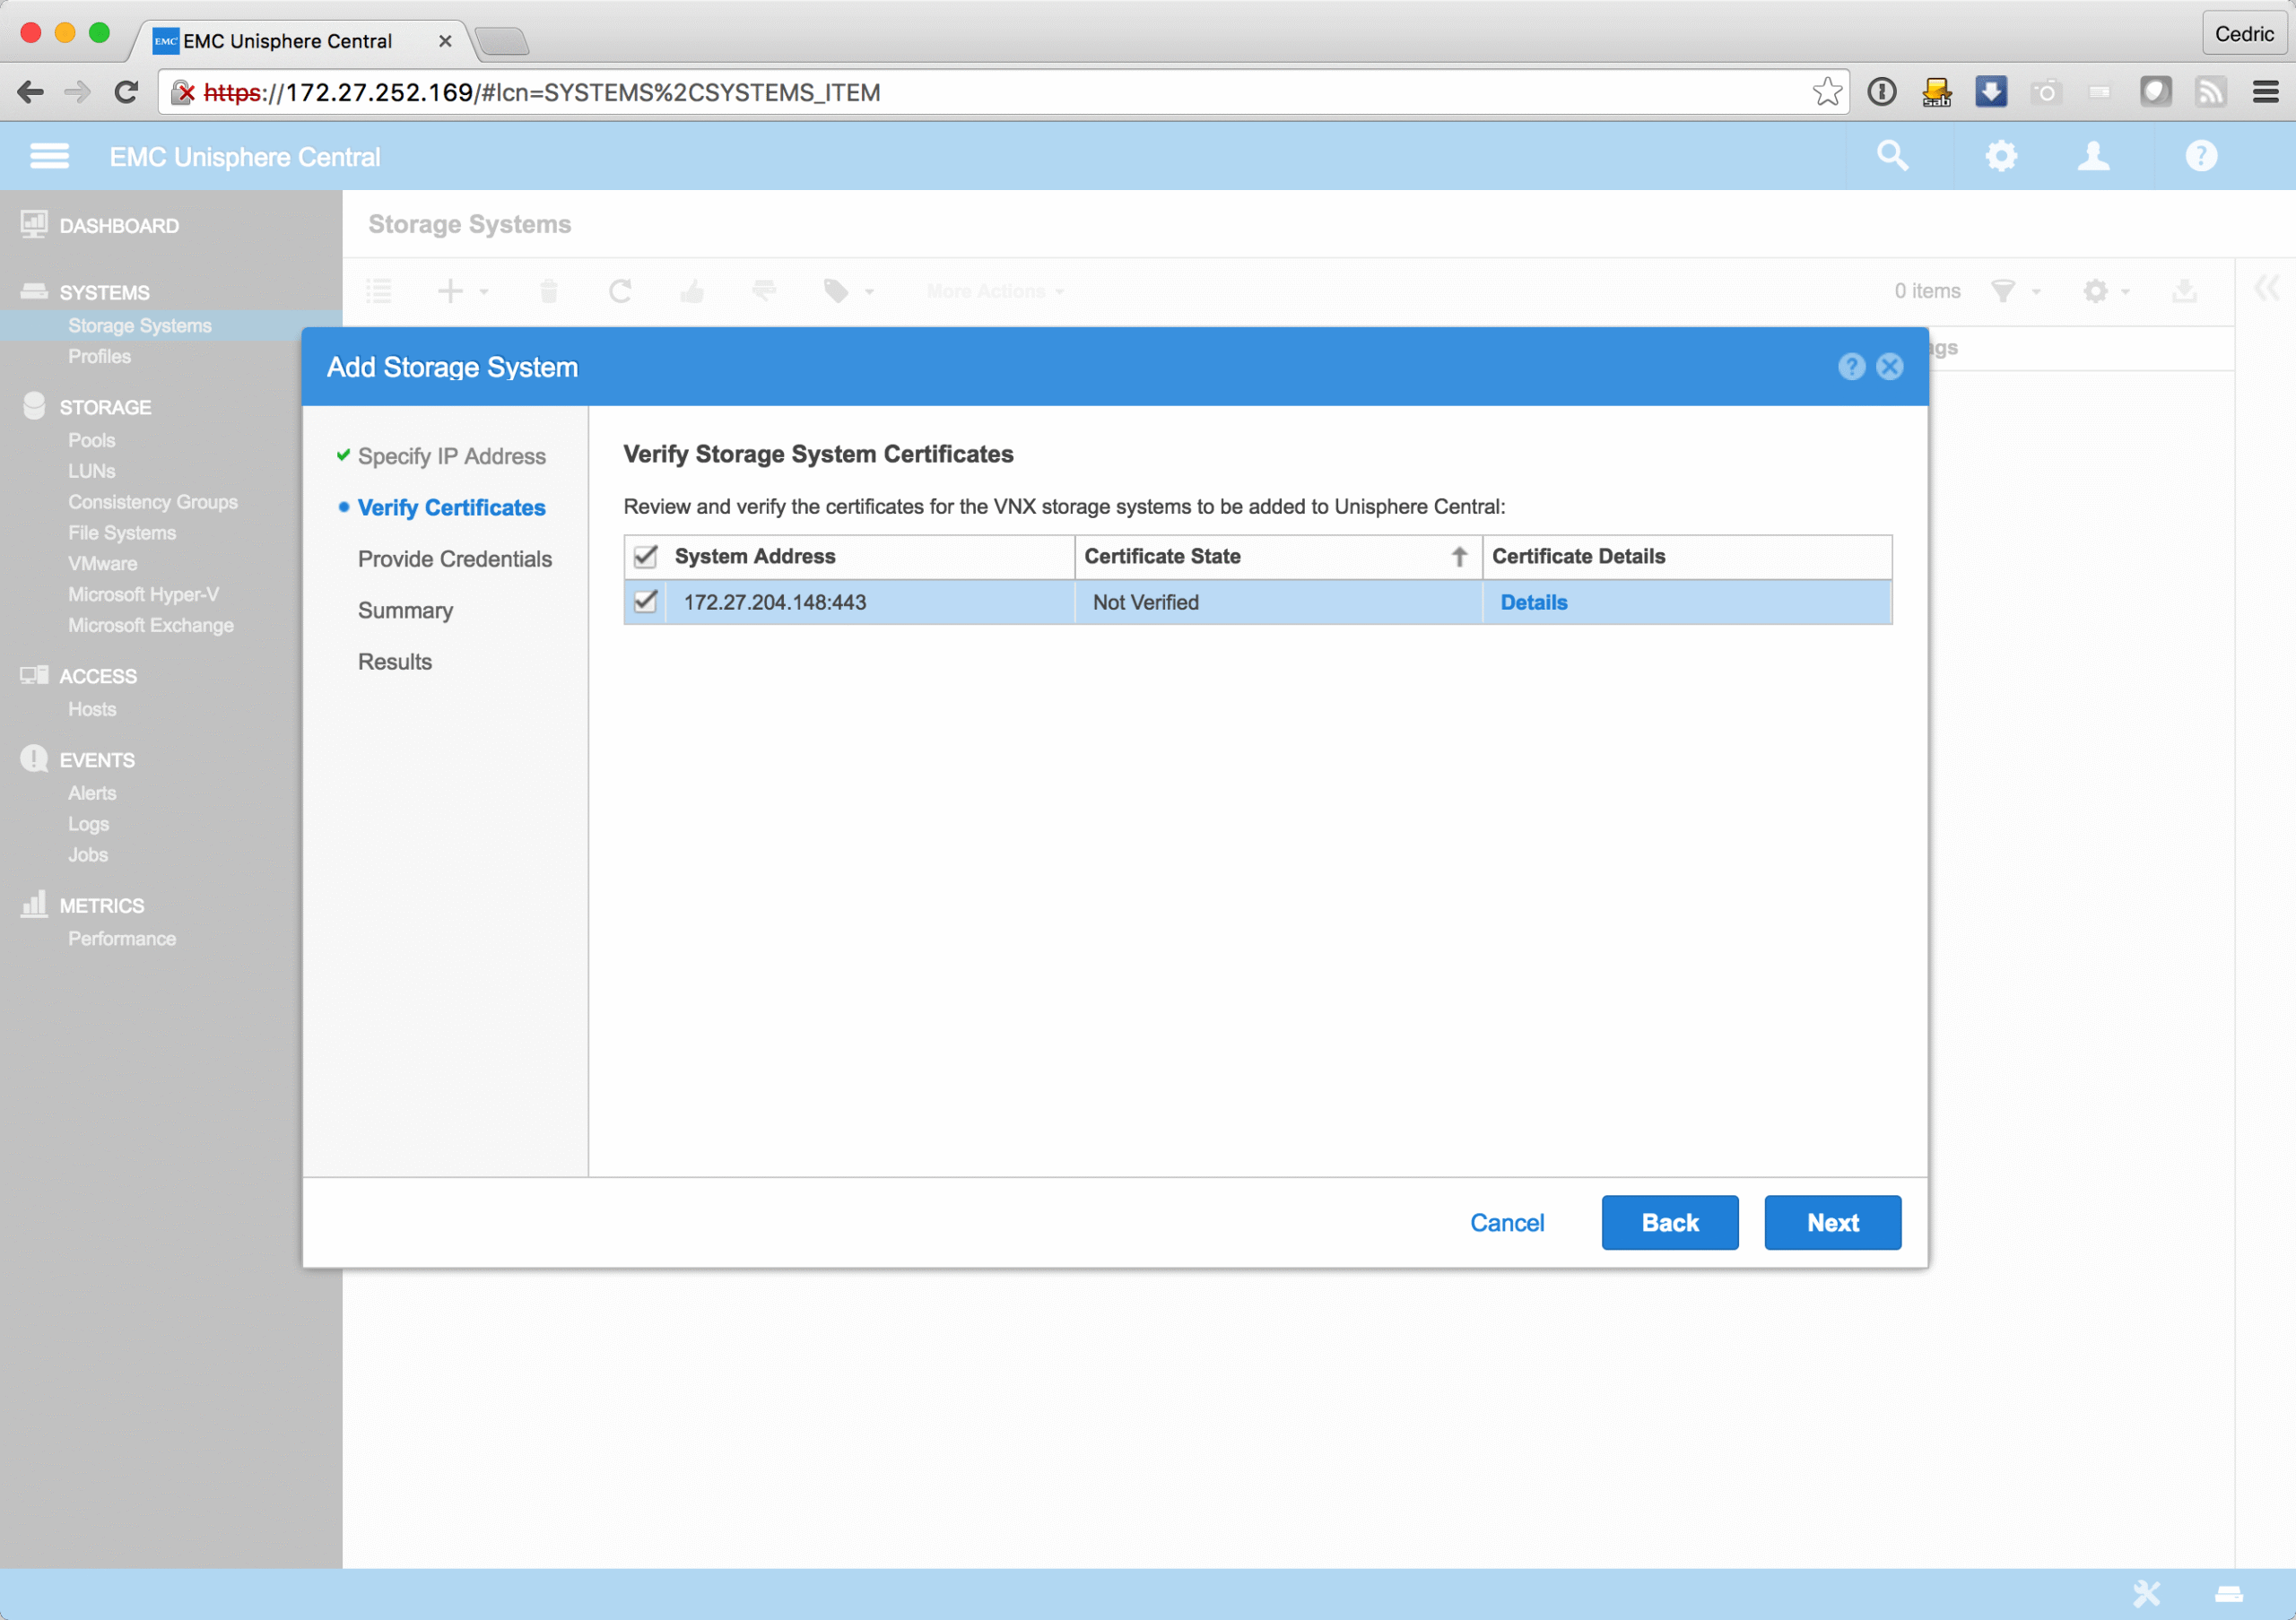
Task: Click the search magnifier icon in header
Action: pos(1892,156)
